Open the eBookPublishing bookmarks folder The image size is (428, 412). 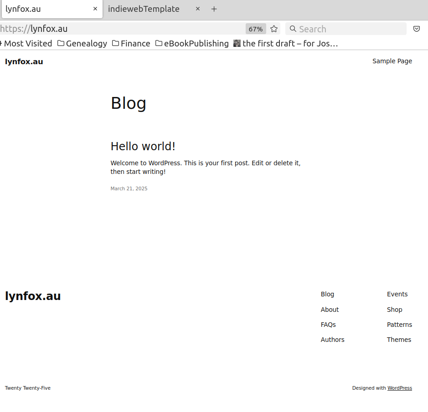192,43
